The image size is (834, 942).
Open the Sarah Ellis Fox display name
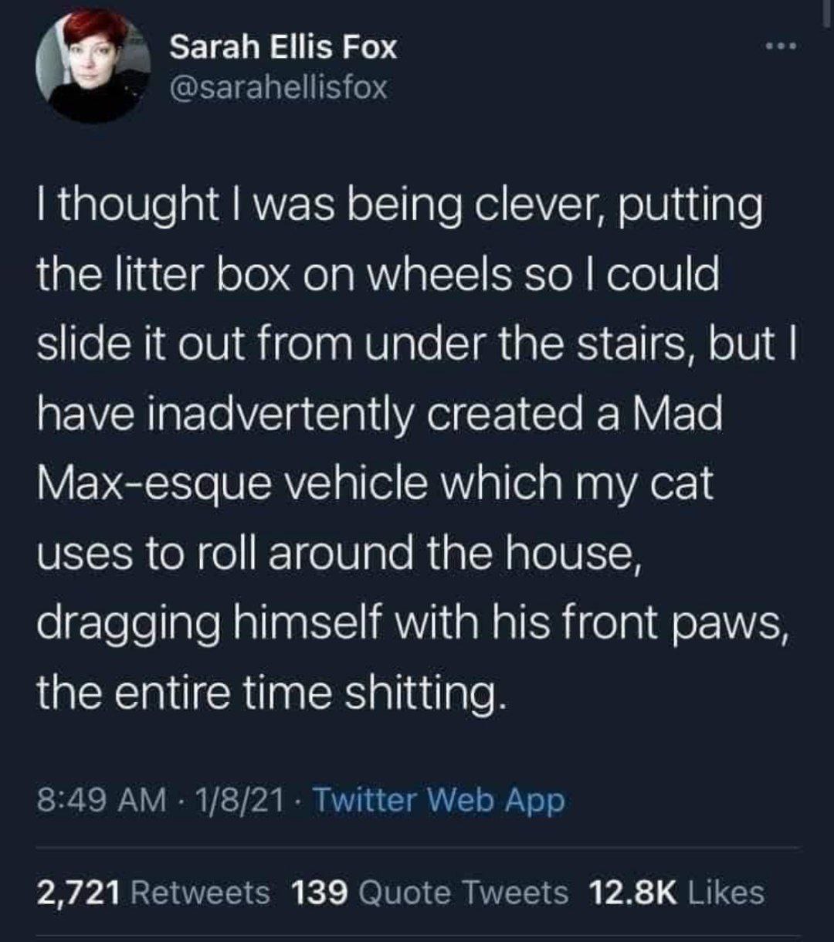tap(283, 48)
